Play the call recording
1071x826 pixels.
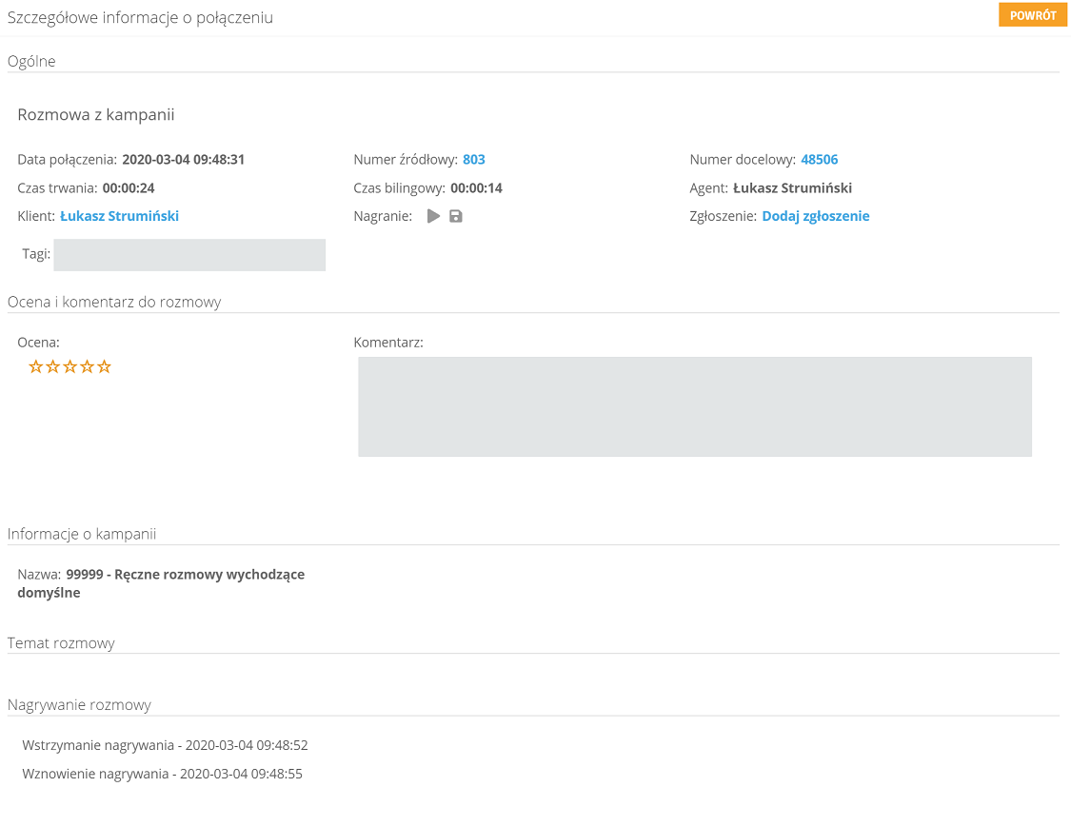(x=433, y=216)
